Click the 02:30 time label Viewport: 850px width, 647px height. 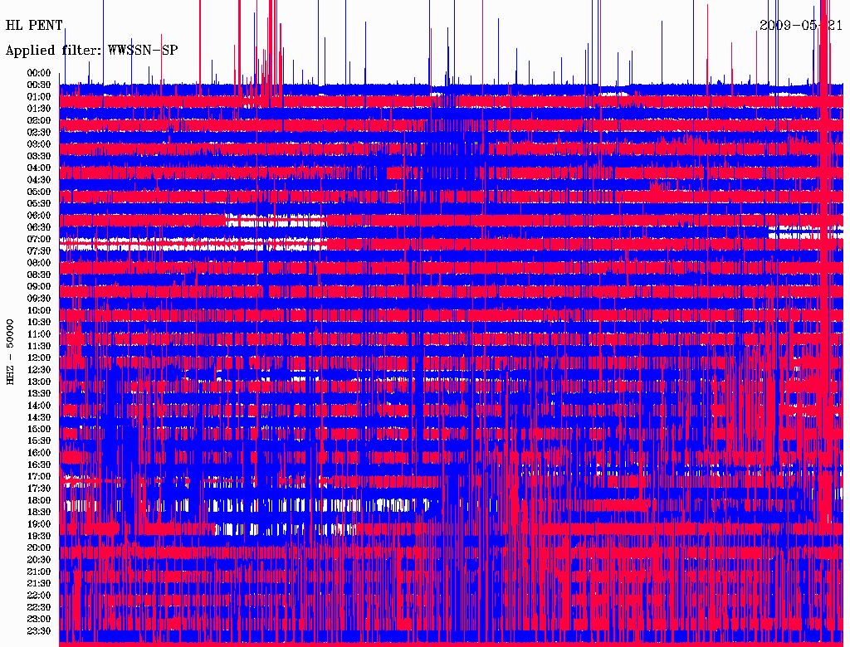(39, 133)
